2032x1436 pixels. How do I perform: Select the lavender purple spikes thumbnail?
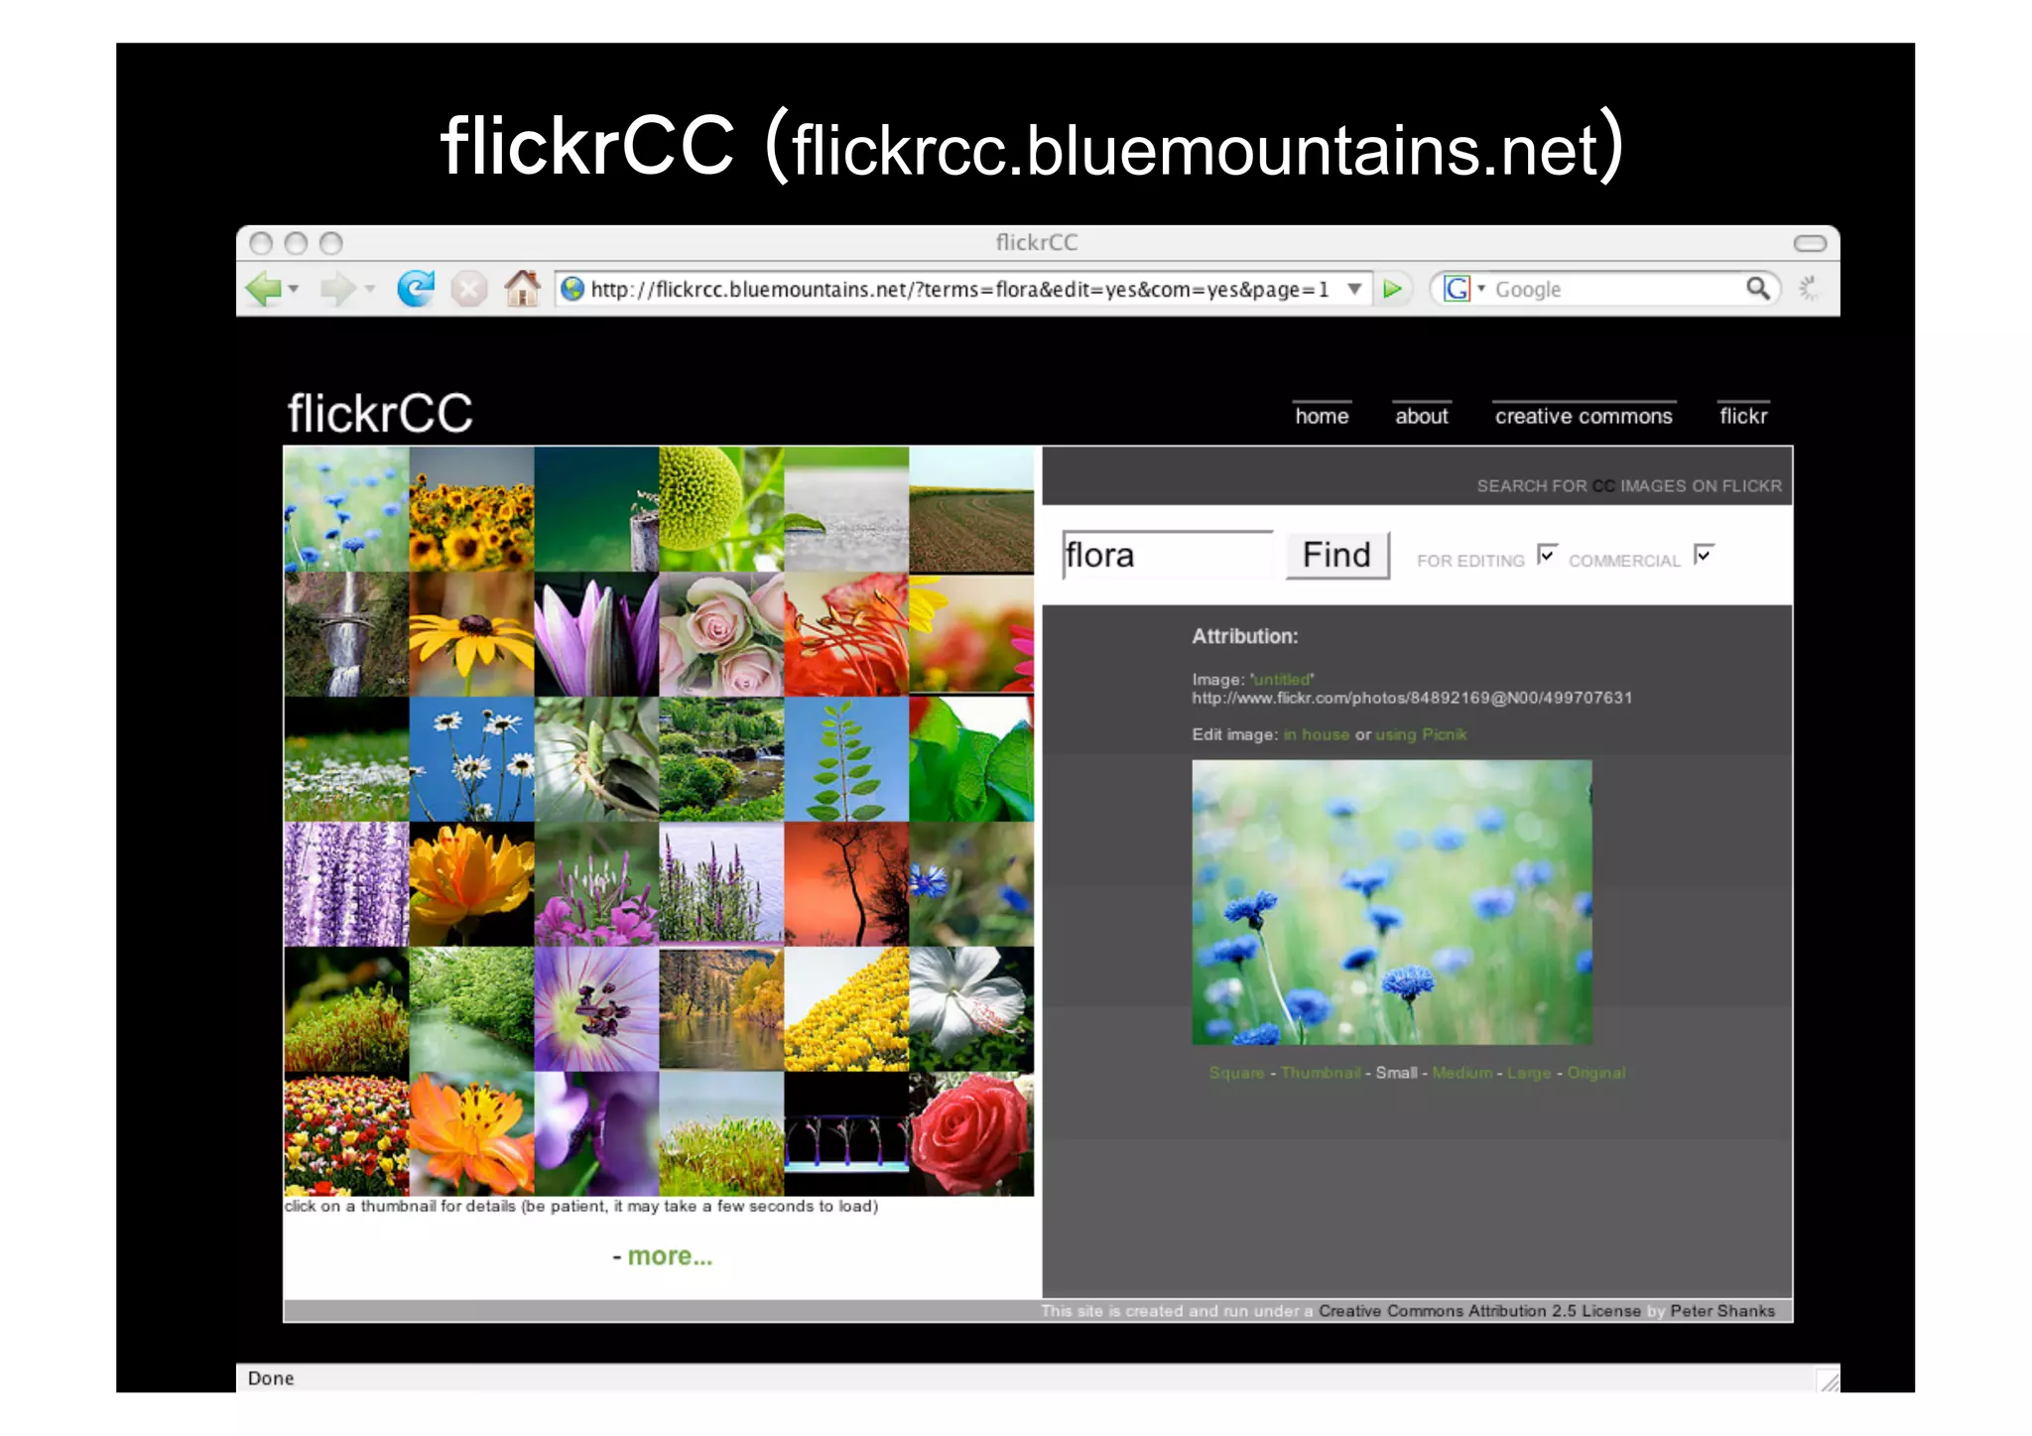click(346, 884)
